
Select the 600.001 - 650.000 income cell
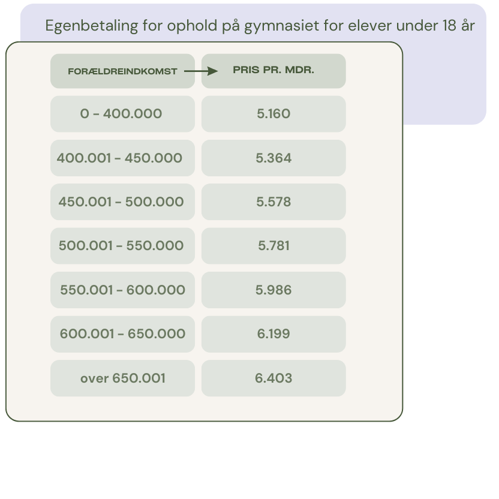pyautogui.click(x=122, y=334)
